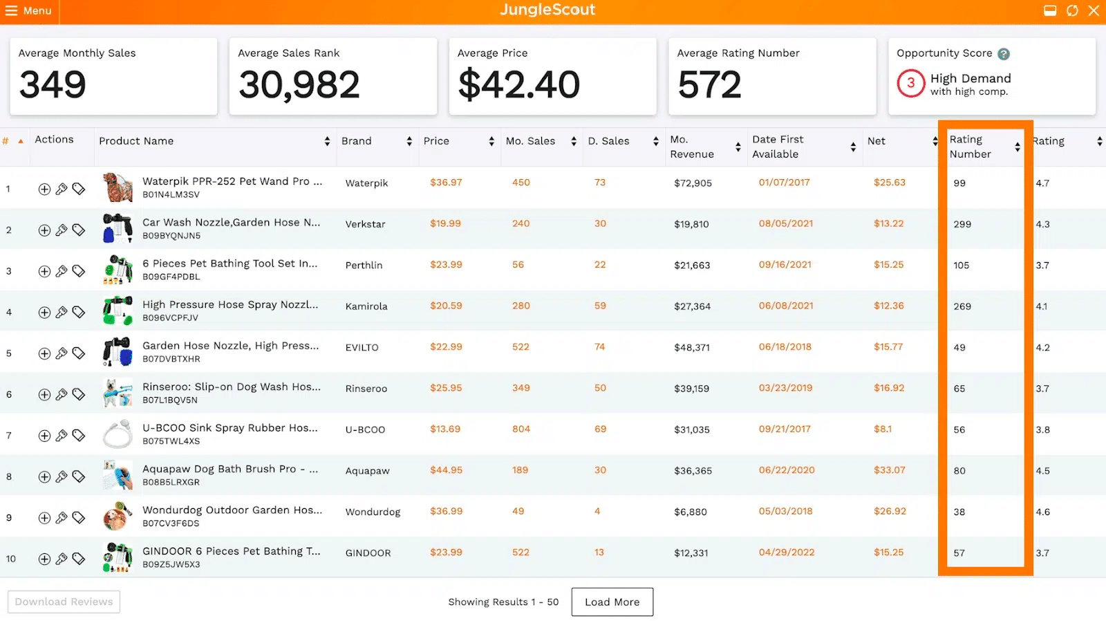Click the # column sort arrow
Screen dimensions: 1106x621
point(21,141)
